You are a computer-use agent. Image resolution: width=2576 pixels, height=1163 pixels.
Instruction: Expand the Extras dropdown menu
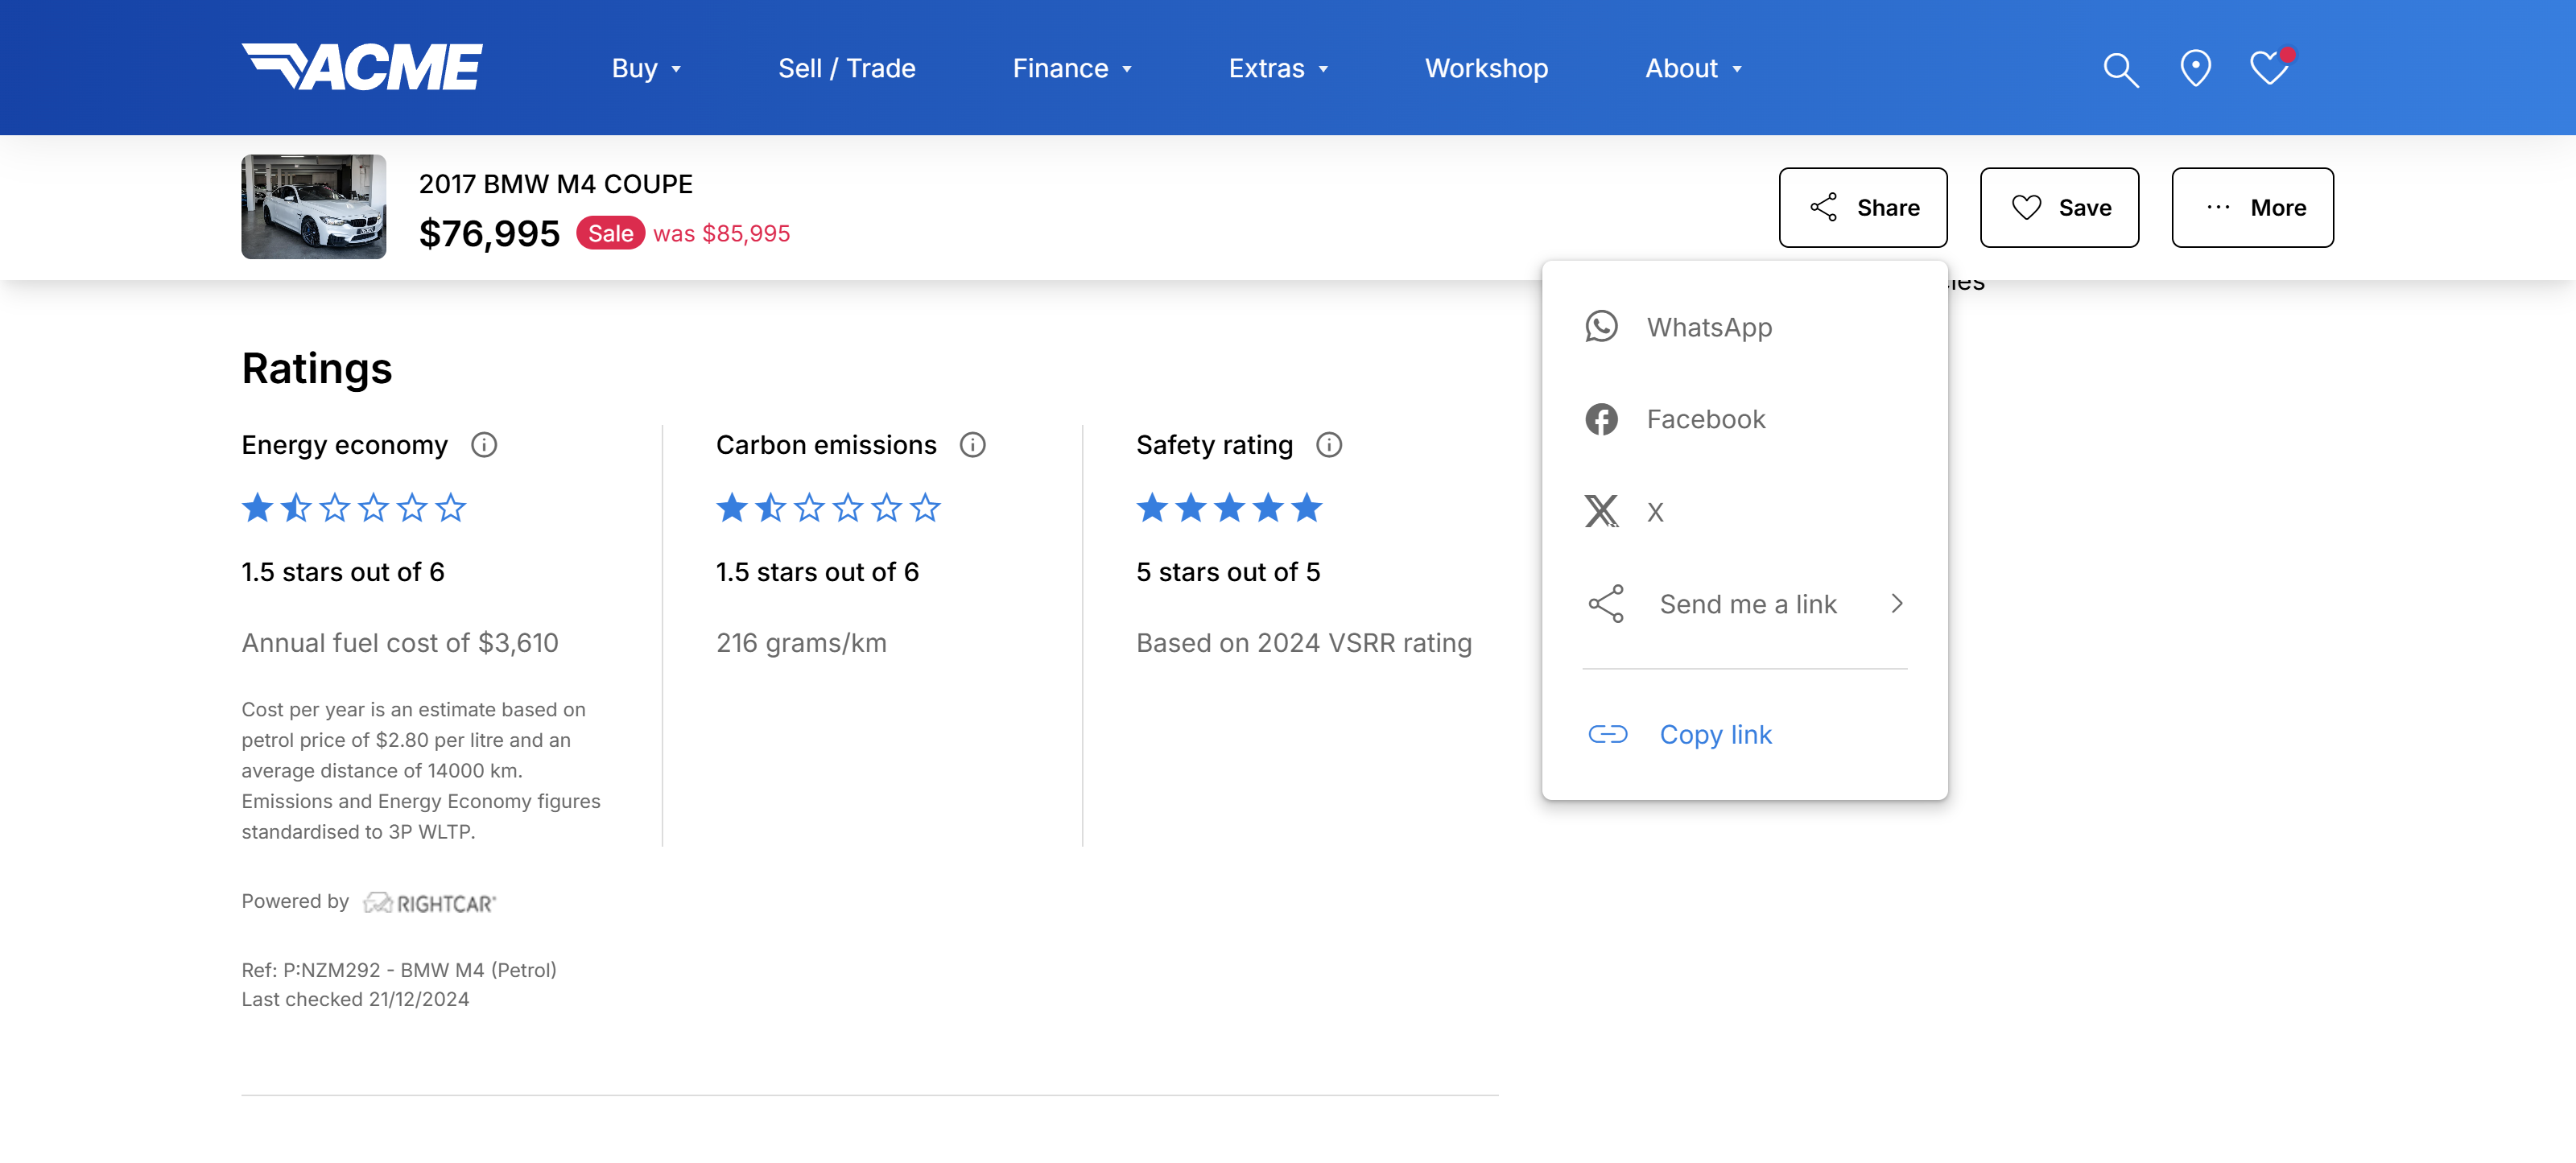tap(1278, 68)
